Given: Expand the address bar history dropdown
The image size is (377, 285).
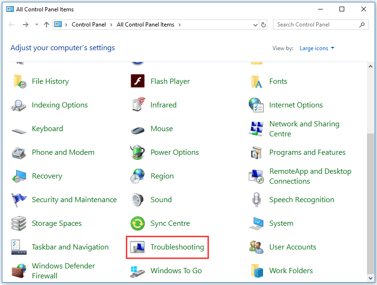Looking at the screenshot, I should [x=255, y=25].
